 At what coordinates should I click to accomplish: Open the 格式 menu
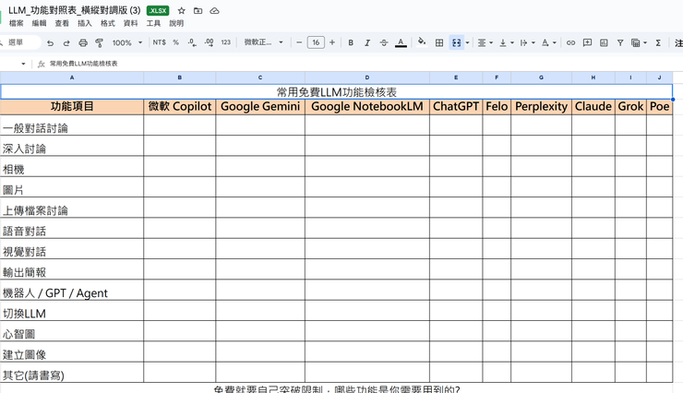click(x=108, y=23)
